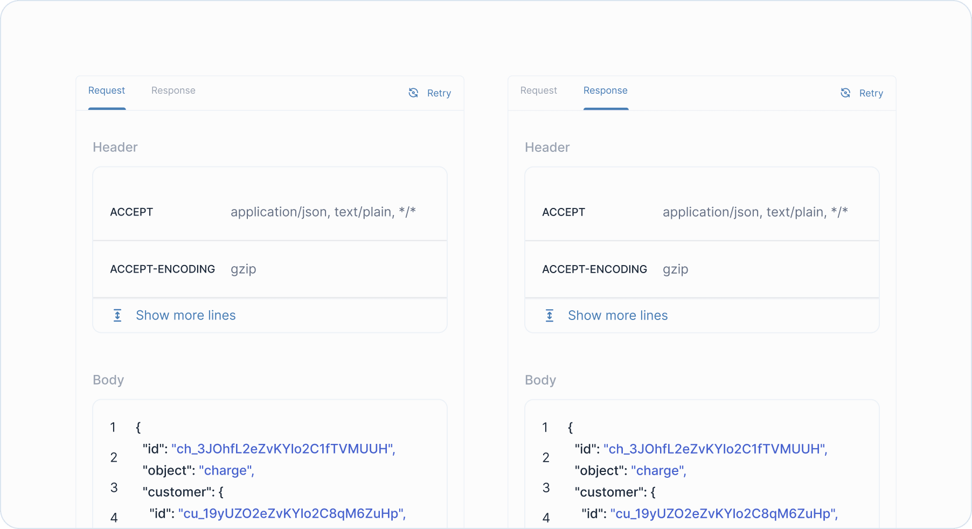Click application/json value in right panel header

[x=755, y=212]
